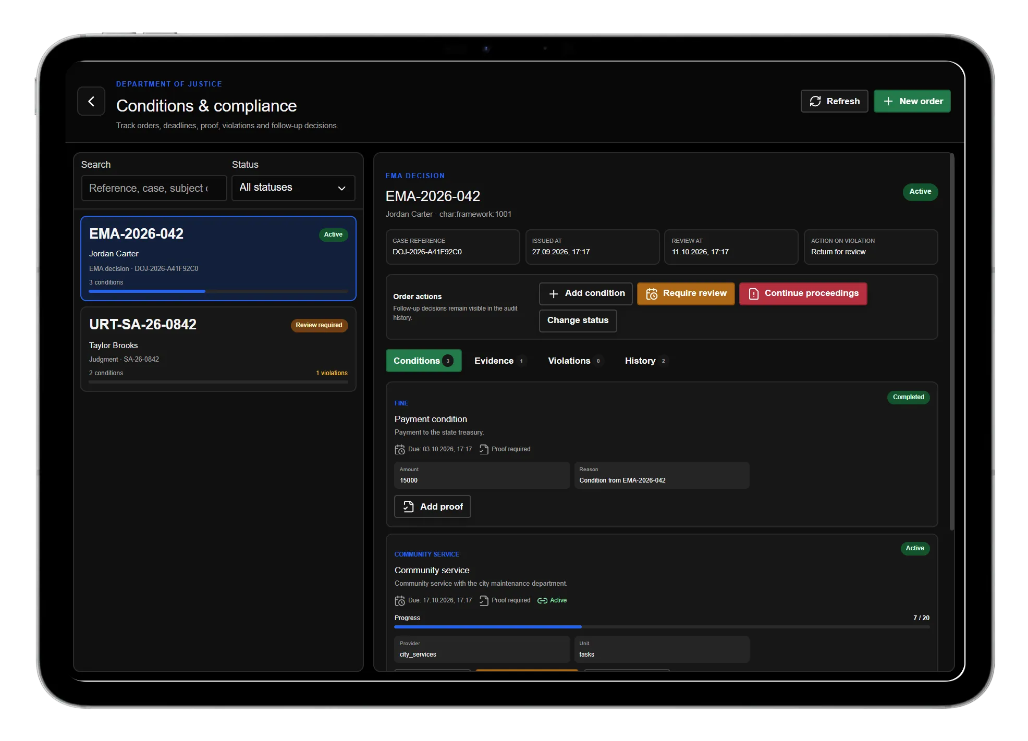The width and height of the screenshot is (1028, 741).
Task: Select the EMA-2026-042 Jordan Carter card
Action: click(218, 258)
